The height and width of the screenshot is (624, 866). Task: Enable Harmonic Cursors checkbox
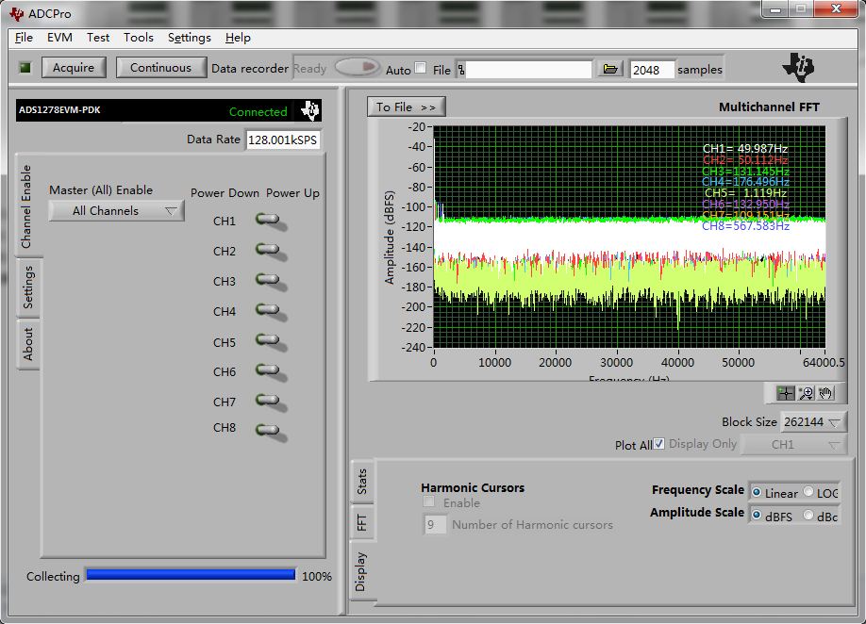click(x=428, y=502)
